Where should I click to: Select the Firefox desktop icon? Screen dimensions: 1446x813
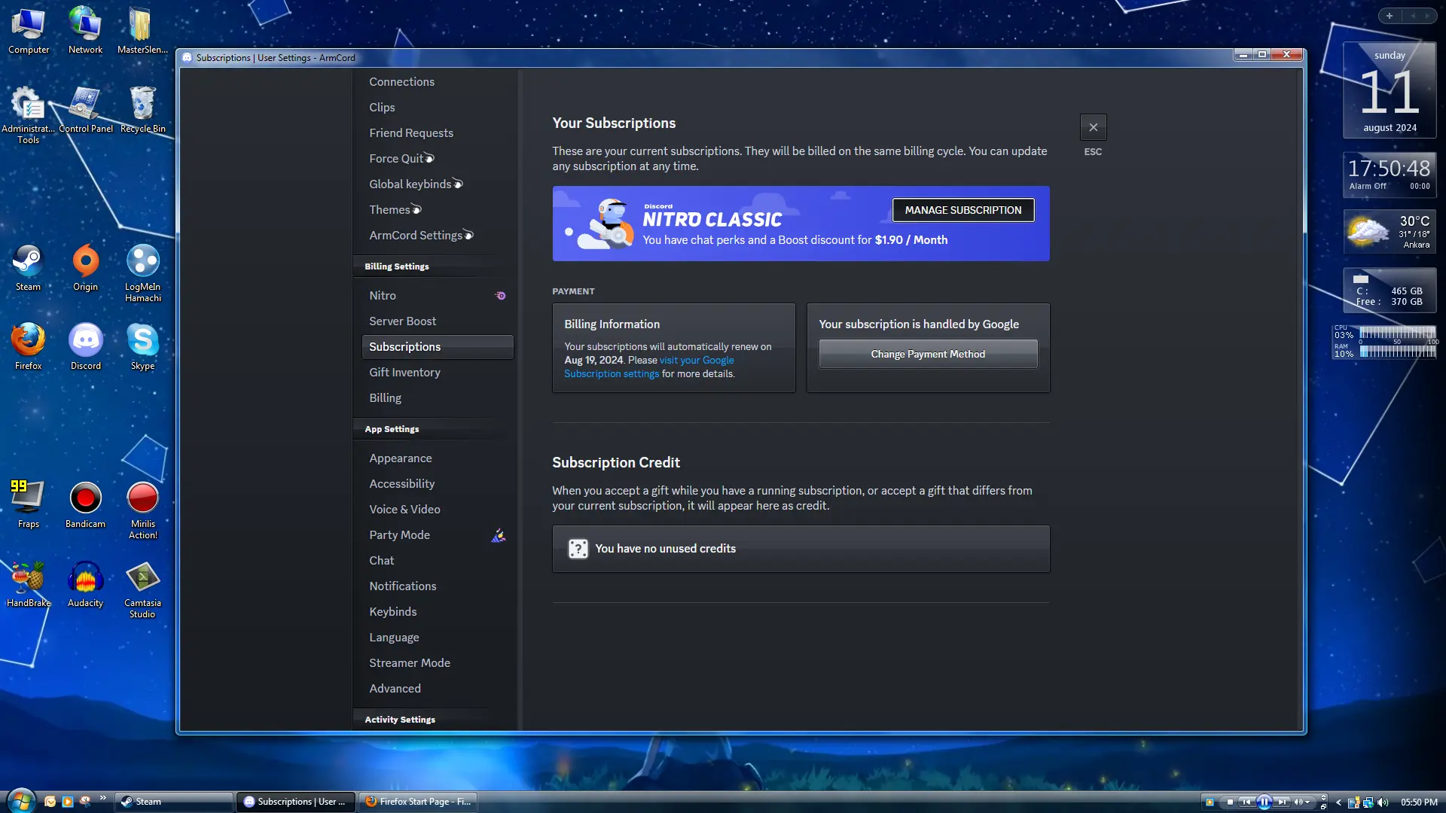click(x=28, y=347)
